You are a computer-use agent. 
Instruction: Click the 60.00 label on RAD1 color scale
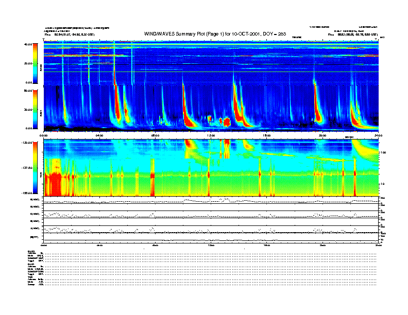28,91
